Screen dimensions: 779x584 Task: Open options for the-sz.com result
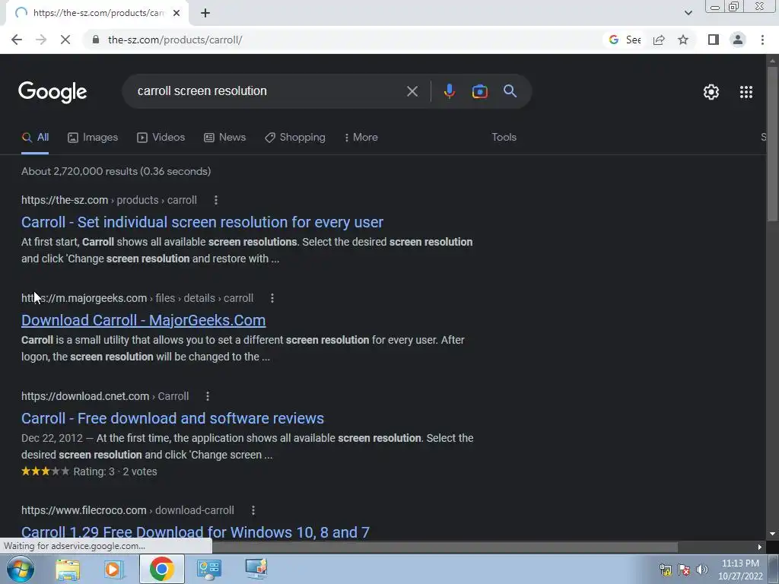click(215, 200)
